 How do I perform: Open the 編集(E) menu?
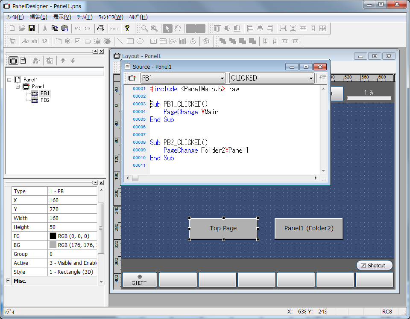[x=38, y=17]
